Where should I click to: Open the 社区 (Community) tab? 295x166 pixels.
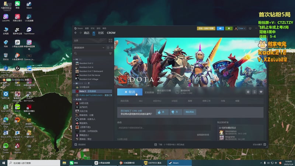[101, 33]
